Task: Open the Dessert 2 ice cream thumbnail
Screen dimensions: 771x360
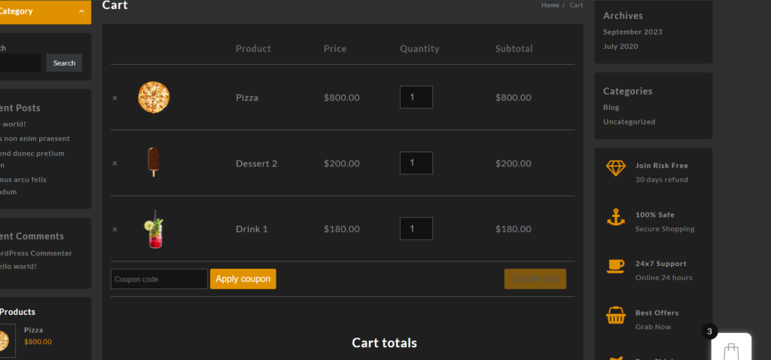Action: [154, 162]
